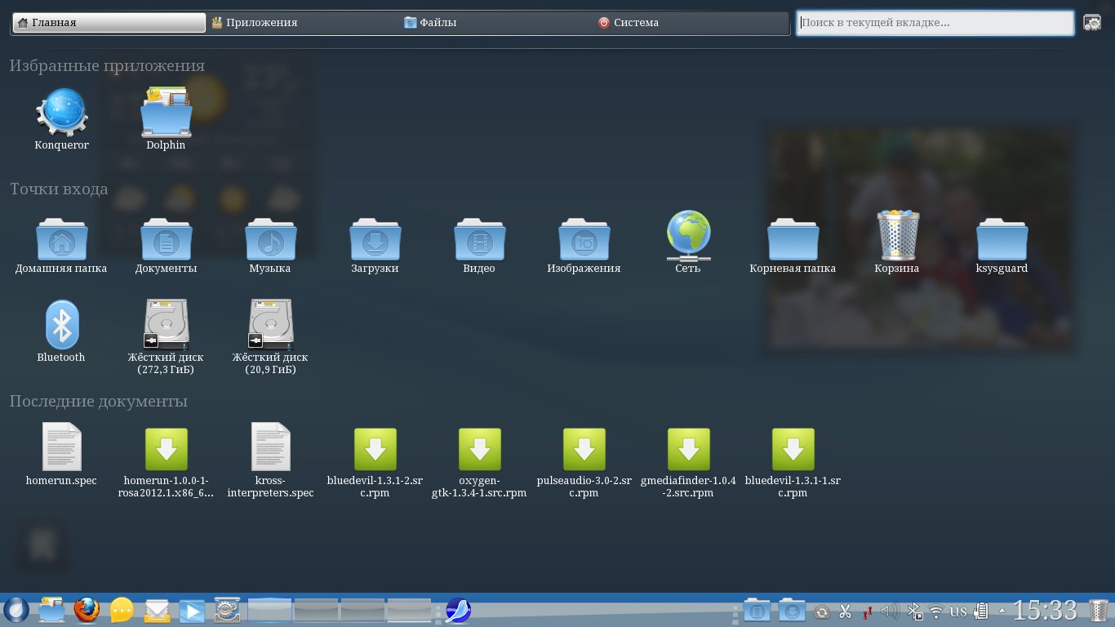This screenshot has width=1115, height=627.
Task: Open the Bluetooth entry point
Action: pyautogui.click(x=61, y=325)
